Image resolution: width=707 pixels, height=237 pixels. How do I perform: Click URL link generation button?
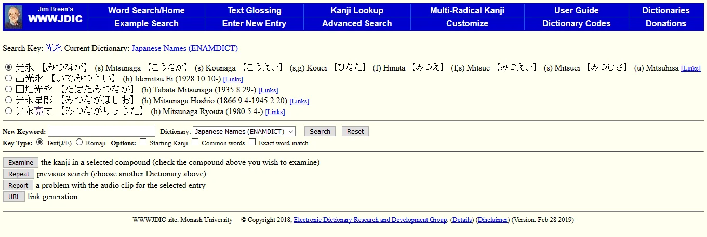[x=14, y=197]
